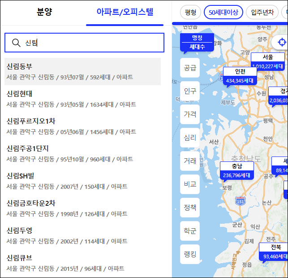This screenshot has height=278, width=288.
Task: Click the magnifier search icon
Action: tap(16, 43)
